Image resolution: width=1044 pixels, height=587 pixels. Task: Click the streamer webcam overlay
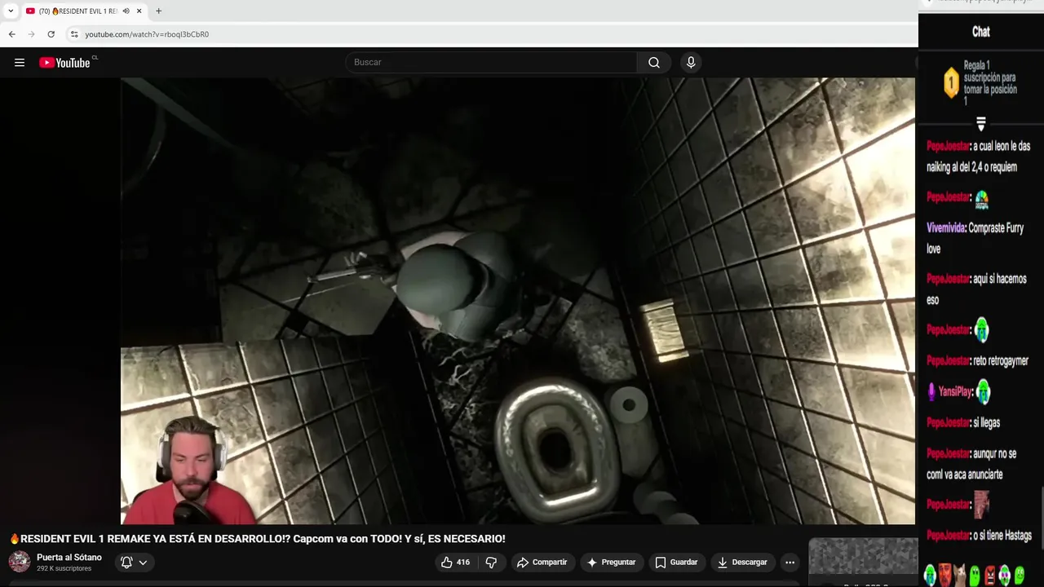click(x=190, y=470)
